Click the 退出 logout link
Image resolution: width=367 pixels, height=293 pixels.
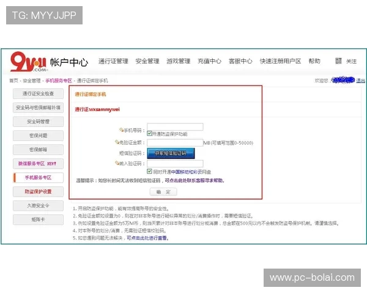click(x=360, y=81)
